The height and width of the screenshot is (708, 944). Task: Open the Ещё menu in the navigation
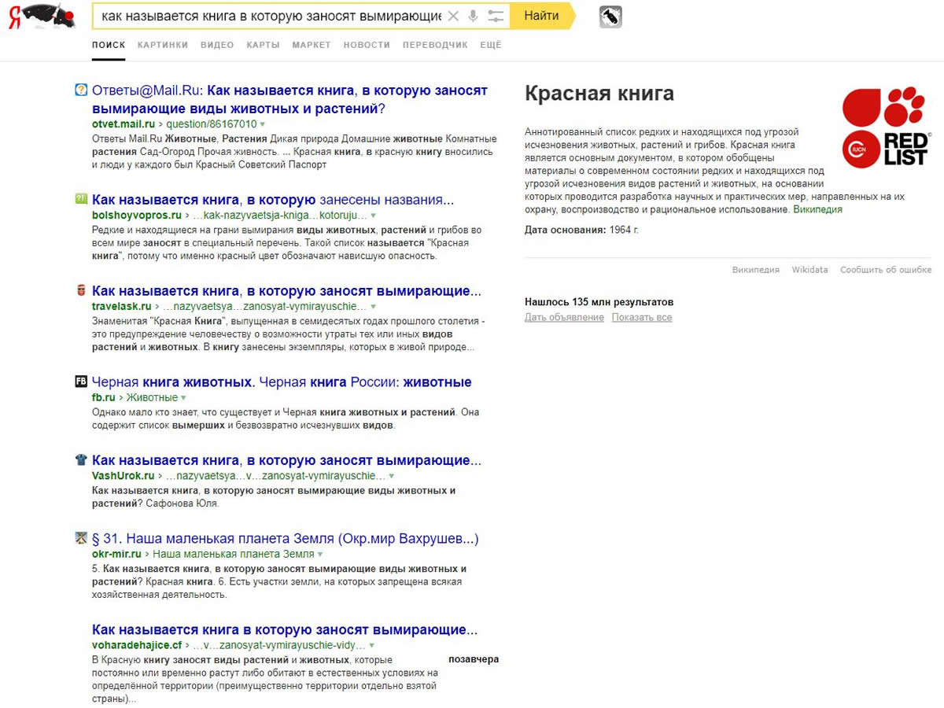pyautogui.click(x=490, y=45)
